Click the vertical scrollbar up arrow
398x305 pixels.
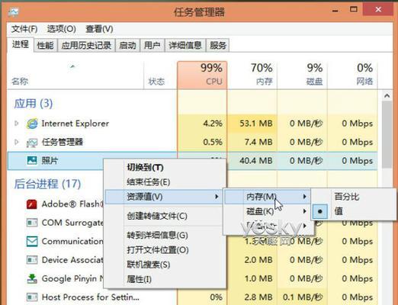coord(387,96)
